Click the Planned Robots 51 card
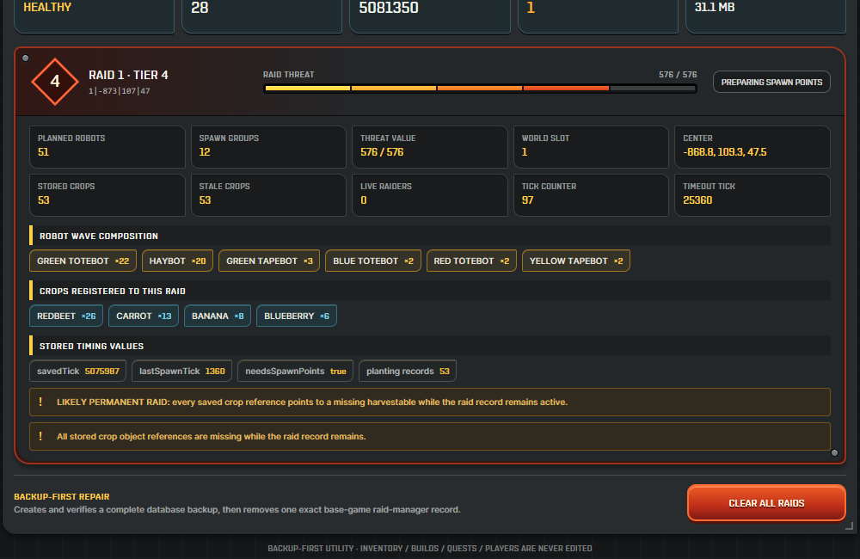 click(x=107, y=147)
